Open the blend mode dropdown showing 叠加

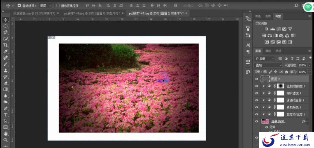[268, 66]
